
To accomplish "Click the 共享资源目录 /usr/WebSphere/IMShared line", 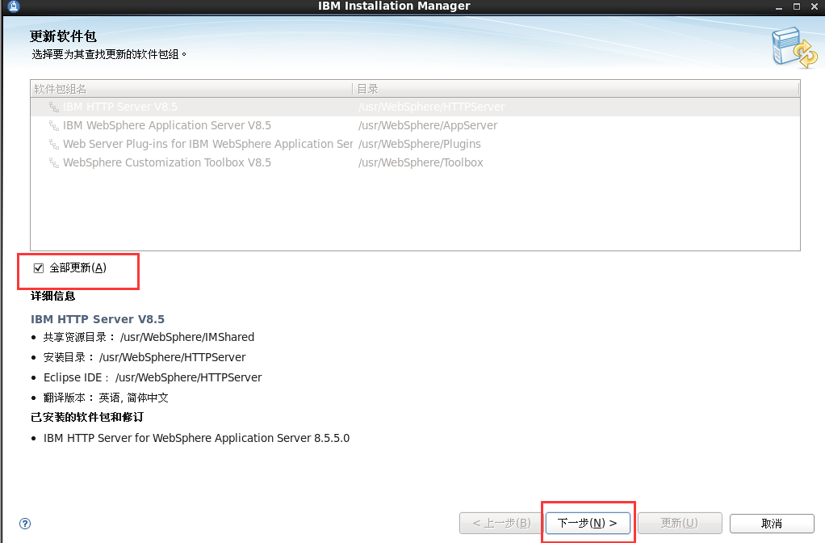I will (149, 337).
